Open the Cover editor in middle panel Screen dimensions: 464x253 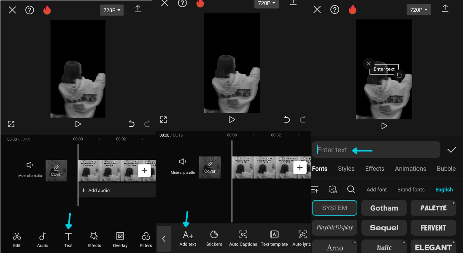click(210, 167)
